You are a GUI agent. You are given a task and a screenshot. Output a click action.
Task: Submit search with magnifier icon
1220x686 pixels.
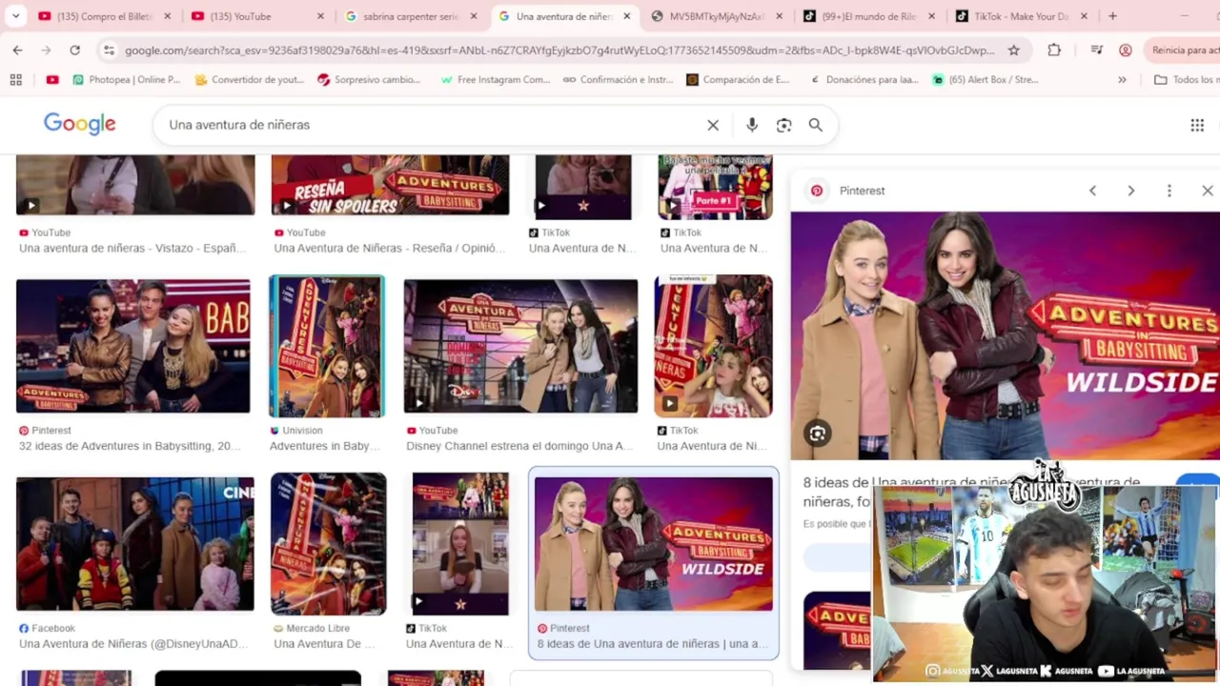[x=816, y=125]
